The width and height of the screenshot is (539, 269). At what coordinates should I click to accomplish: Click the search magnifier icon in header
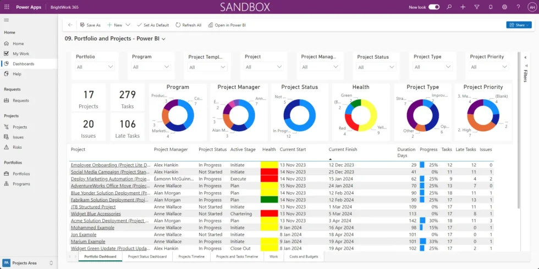[449, 7]
